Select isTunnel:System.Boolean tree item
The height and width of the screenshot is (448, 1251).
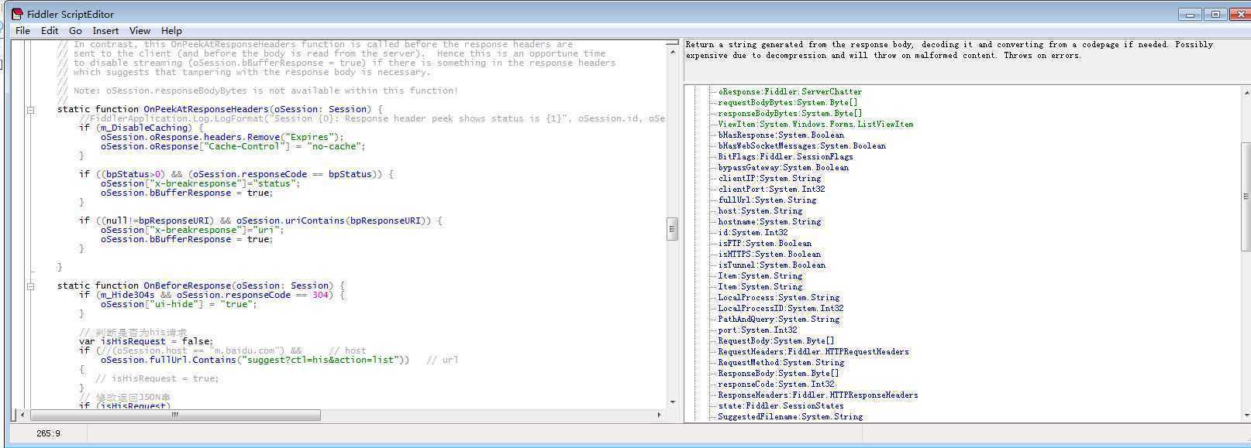coord(771,265)
